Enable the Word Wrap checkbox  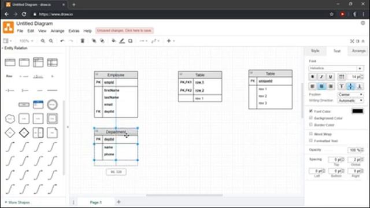[311, 134]
